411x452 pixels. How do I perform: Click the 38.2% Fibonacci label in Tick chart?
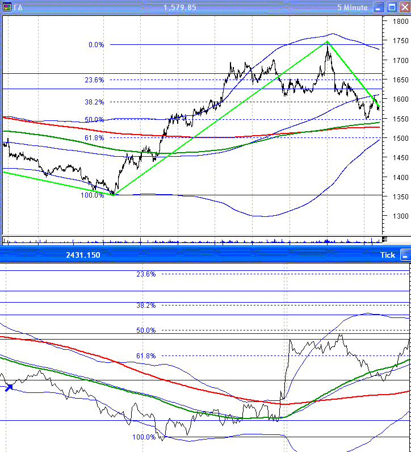pyautogui.click(x=146, y=305)
